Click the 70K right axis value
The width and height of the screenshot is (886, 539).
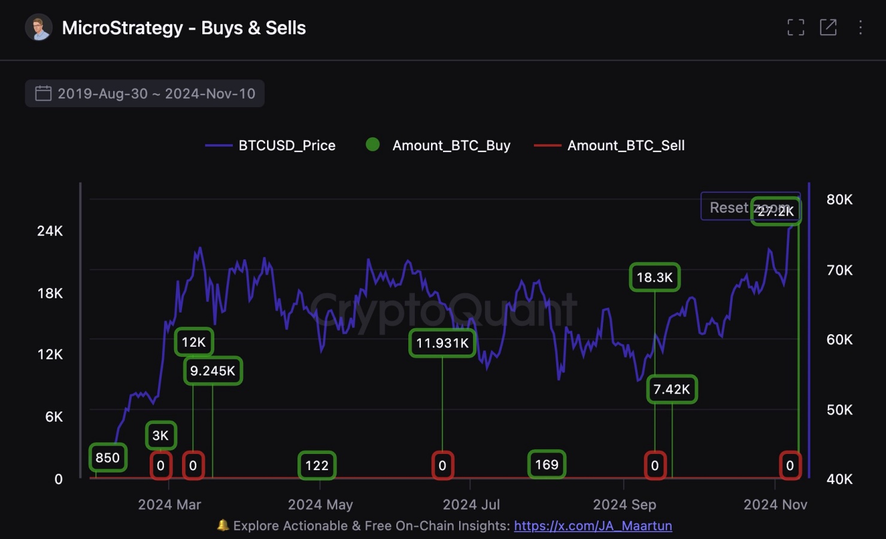pyautogui.click(x=839, y=270)
